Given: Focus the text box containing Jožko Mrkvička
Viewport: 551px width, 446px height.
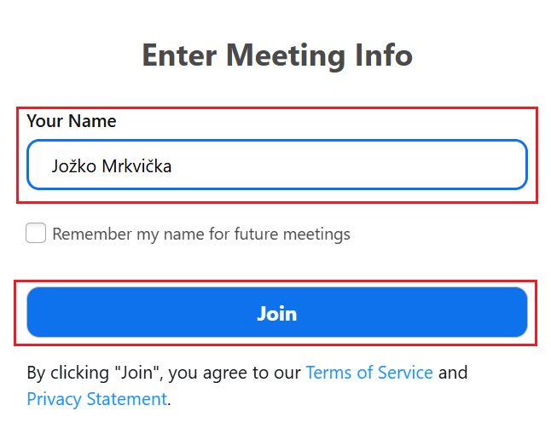Looking at the screenshot, I should (x=277, y=165).
